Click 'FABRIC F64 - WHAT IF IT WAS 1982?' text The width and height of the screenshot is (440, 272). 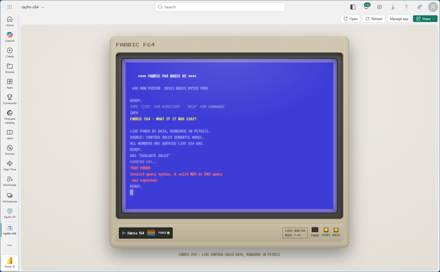(x=163, y=119)
